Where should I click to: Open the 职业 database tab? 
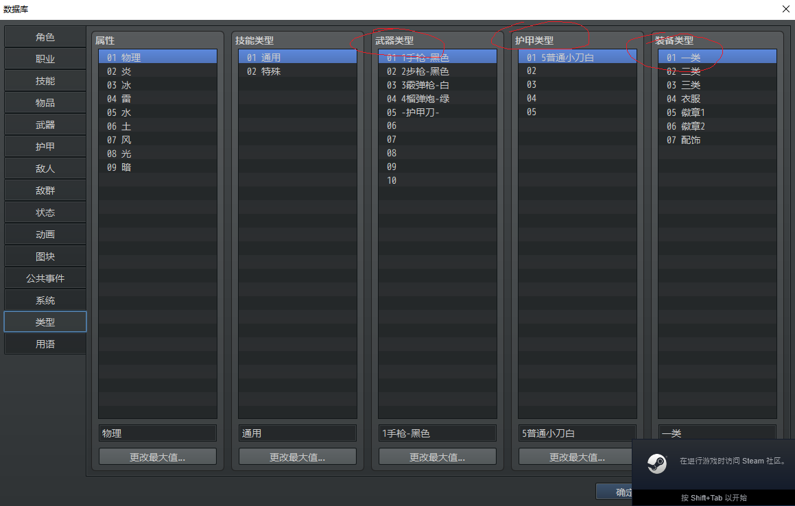click(45, 59)
